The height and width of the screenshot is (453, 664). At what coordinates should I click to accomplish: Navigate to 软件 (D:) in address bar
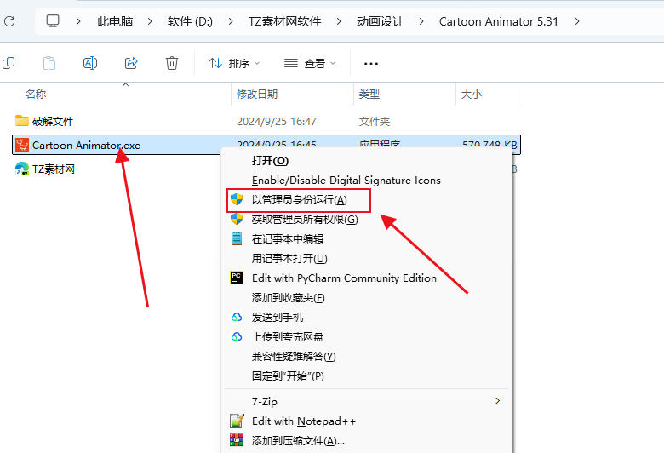pyautogui.click(x=190, y=21)
